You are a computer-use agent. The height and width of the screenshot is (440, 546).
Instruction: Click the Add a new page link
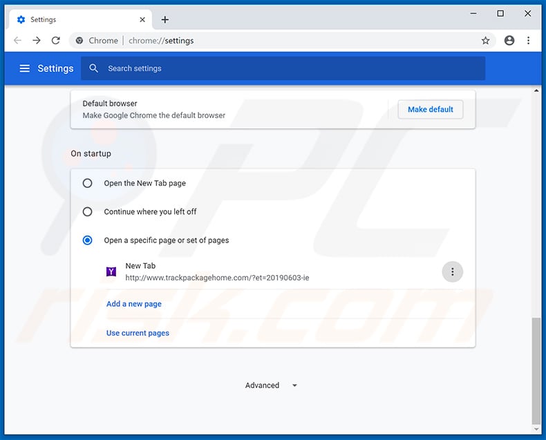pyautogui.click(x=133, y=304)
